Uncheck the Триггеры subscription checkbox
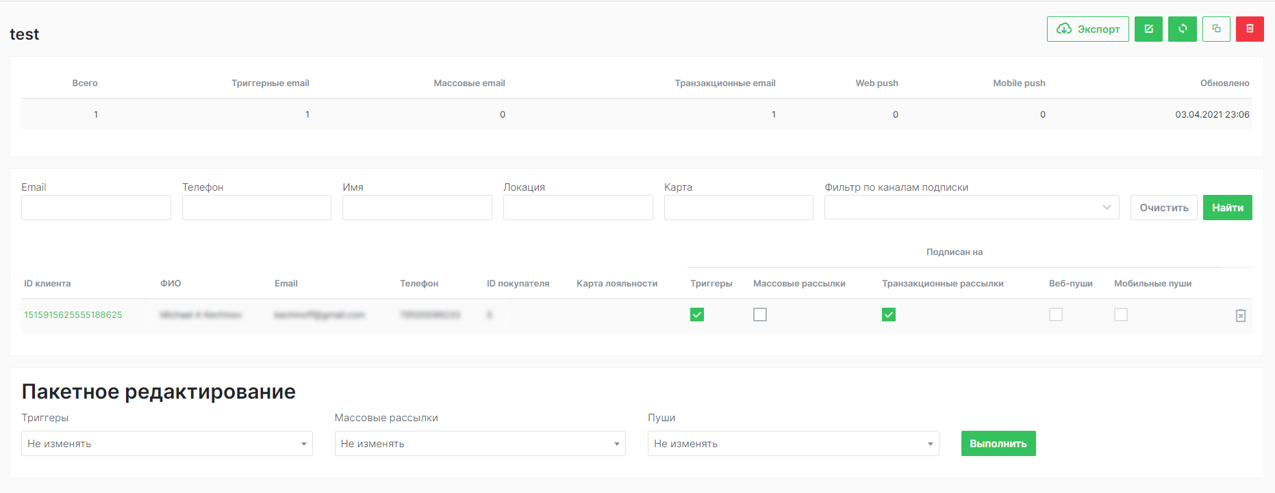 pos(697,315)
